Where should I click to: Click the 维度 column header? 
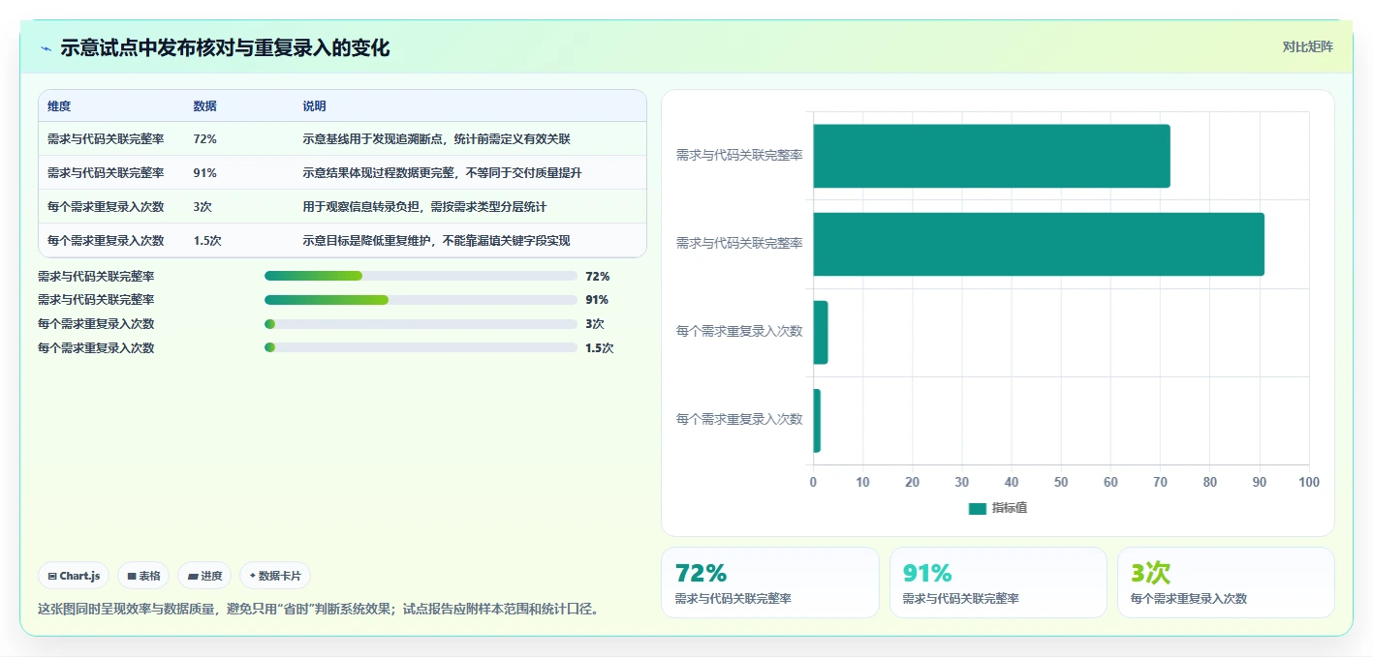click(59, 106)
